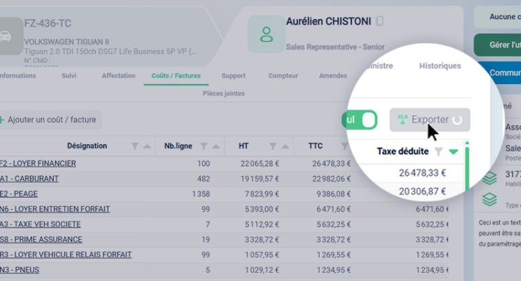Image resolution: width=521 pixels, height=281 pixels.
Task: Click VOLKSWAGEN TIGUAN II label
Action: [x=66, y=42]
